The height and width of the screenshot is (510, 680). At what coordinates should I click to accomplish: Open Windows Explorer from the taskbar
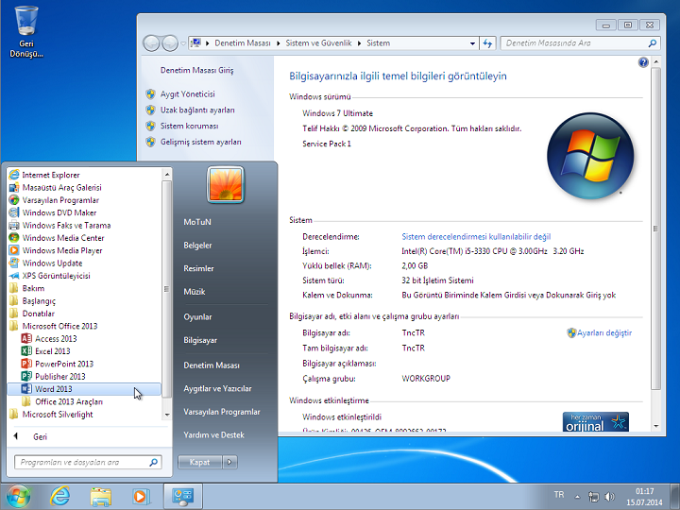pos(101,496)
